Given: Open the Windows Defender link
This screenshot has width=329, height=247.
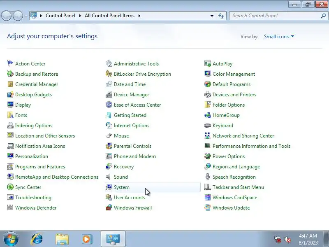Looking at the screenshot, I should pyautogui.click(x=36, y=208).
